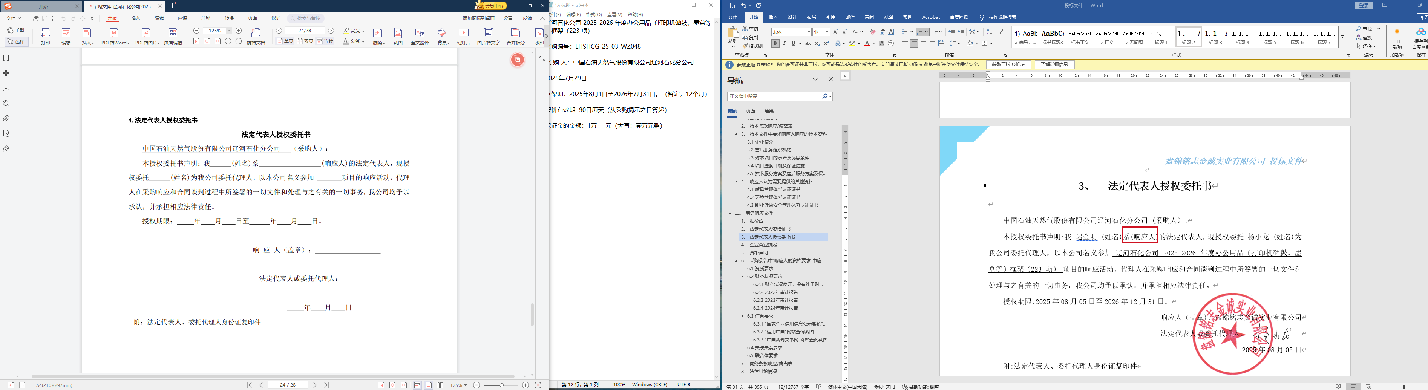Go to next page with arrow beside 24/28 box

click(x=331, y=31)
